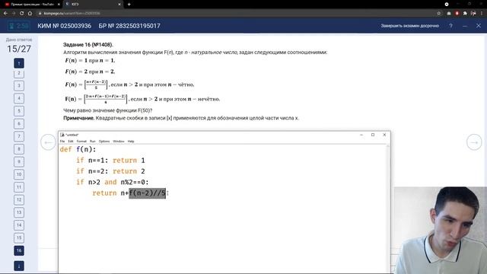Click КИМ № 025003936 header text
487x274 pixels.
[64, 26]
